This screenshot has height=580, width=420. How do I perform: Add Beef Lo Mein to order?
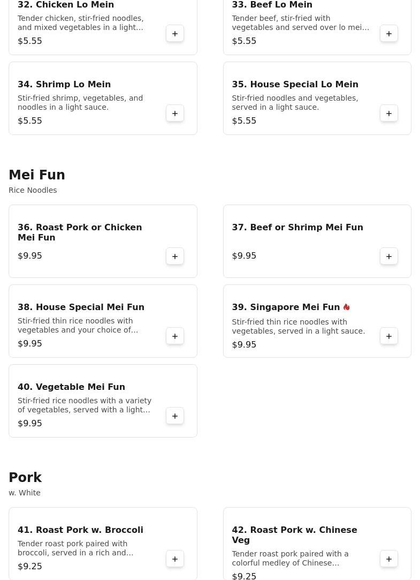coord(389,34)
